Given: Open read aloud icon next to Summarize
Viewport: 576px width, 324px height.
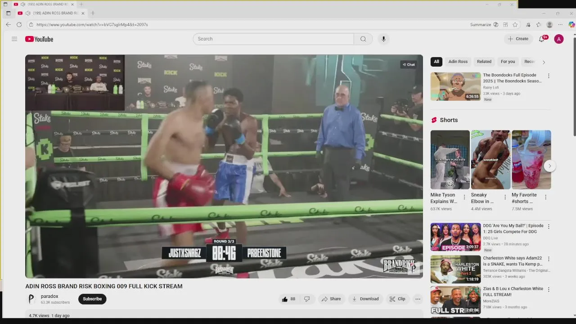Looking at the screenshot, I should point(496,25).
